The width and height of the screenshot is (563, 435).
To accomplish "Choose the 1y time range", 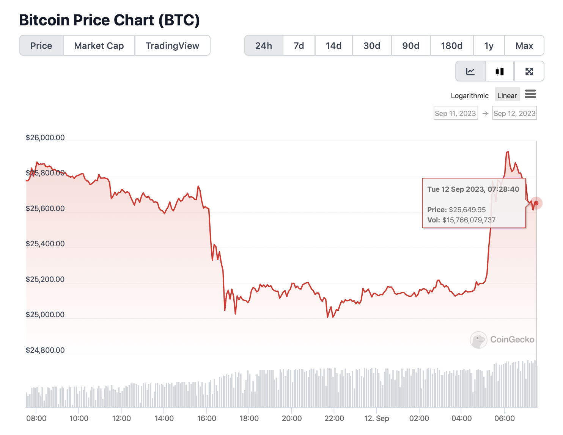I will pos(489,46).
